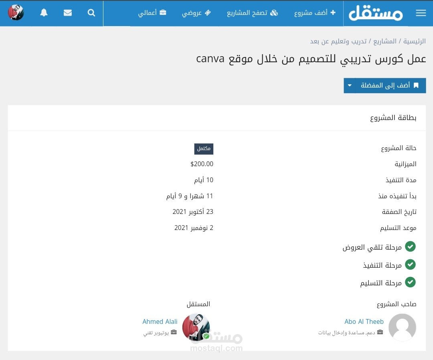Click the bookmark icon in the favorites button

pyautogui.click(x=416, y=85)
